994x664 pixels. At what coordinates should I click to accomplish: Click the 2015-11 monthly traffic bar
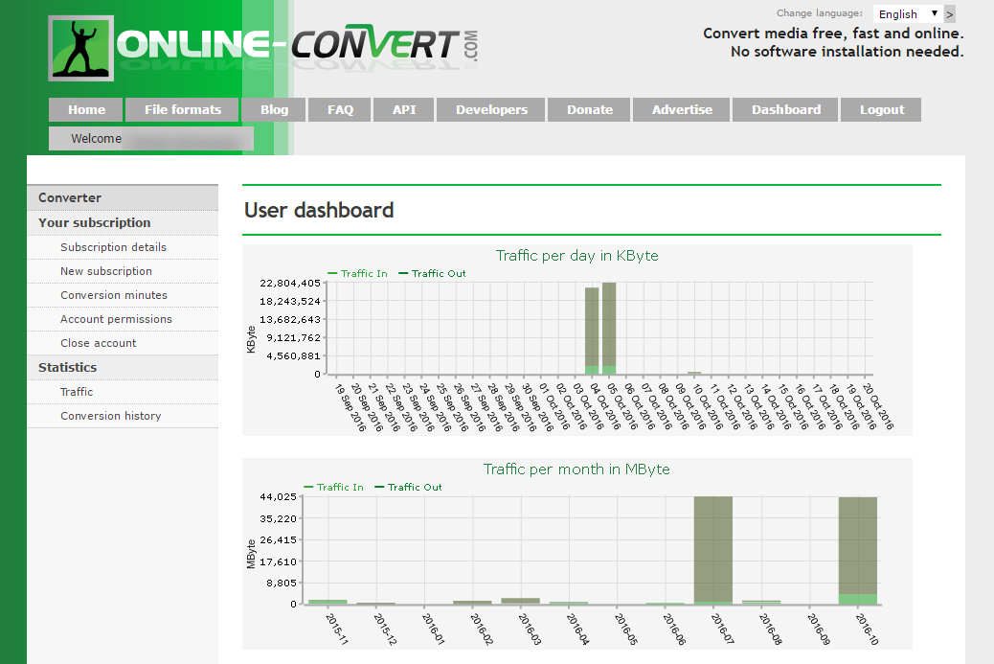click(328, 602)
